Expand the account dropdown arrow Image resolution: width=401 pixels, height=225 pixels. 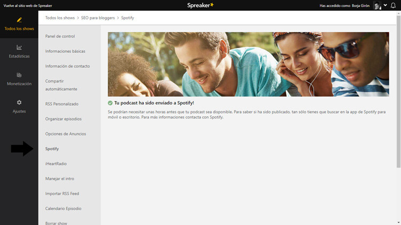385,5
